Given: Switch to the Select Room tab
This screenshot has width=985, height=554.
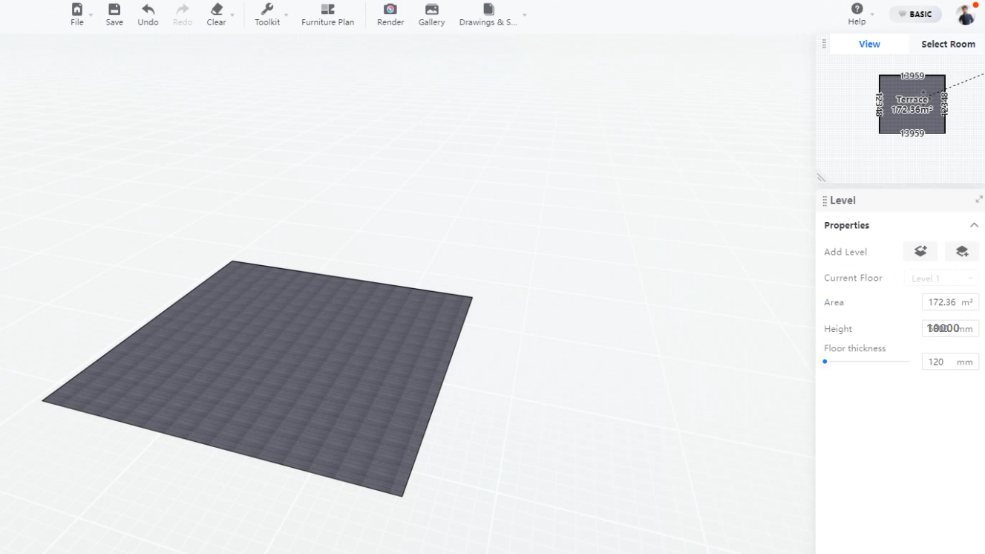Looking at the screenshot, I should pyautogui.click(x=948, y=44).
